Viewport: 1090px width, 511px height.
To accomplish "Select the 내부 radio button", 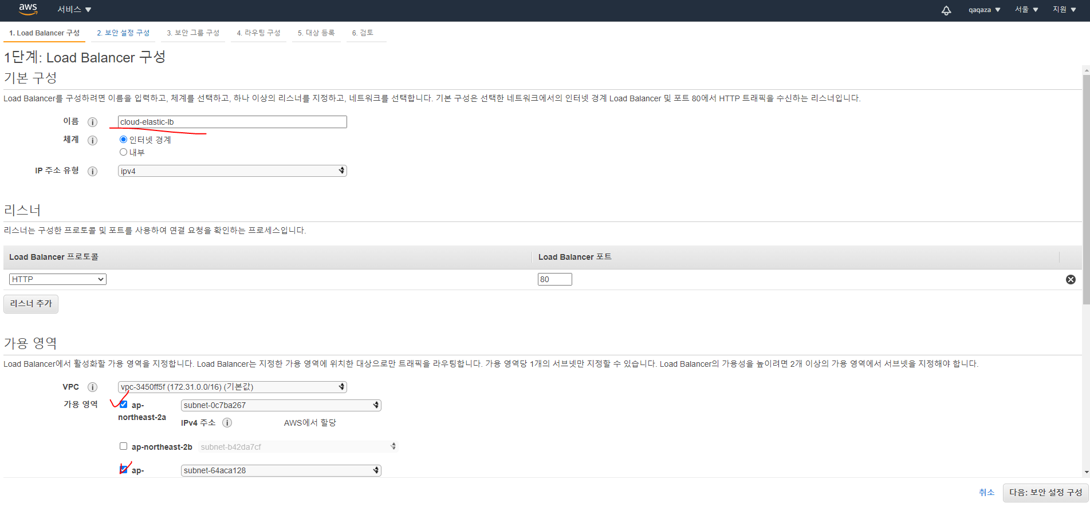I will coord(123,152).
